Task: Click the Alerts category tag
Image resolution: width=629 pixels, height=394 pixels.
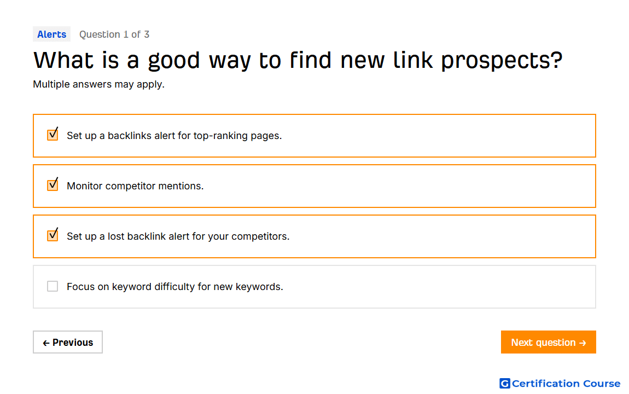Action: click(52, 34)
